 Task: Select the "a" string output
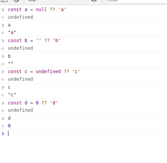[12, 33]
